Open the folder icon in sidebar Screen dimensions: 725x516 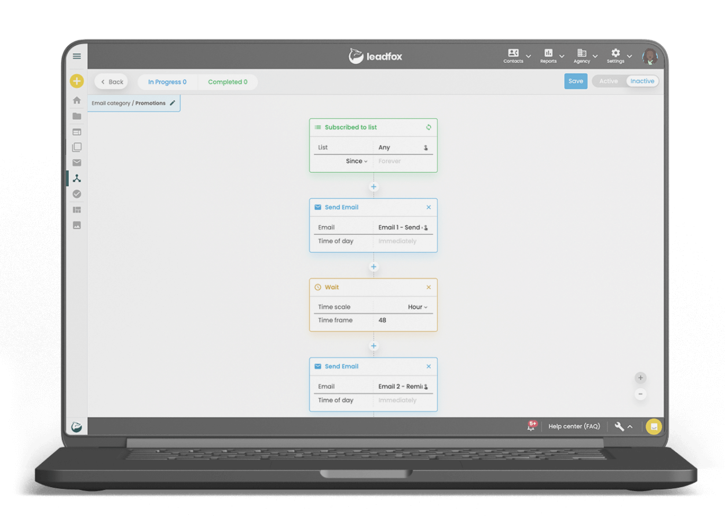click(76, 116)
